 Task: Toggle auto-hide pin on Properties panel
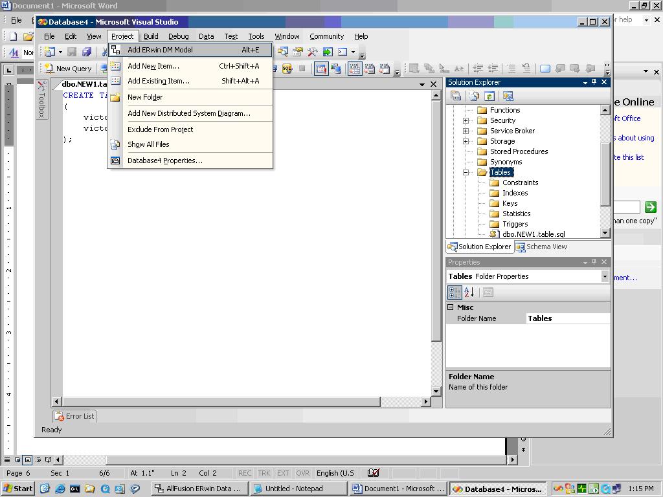[x=594, y=262]
